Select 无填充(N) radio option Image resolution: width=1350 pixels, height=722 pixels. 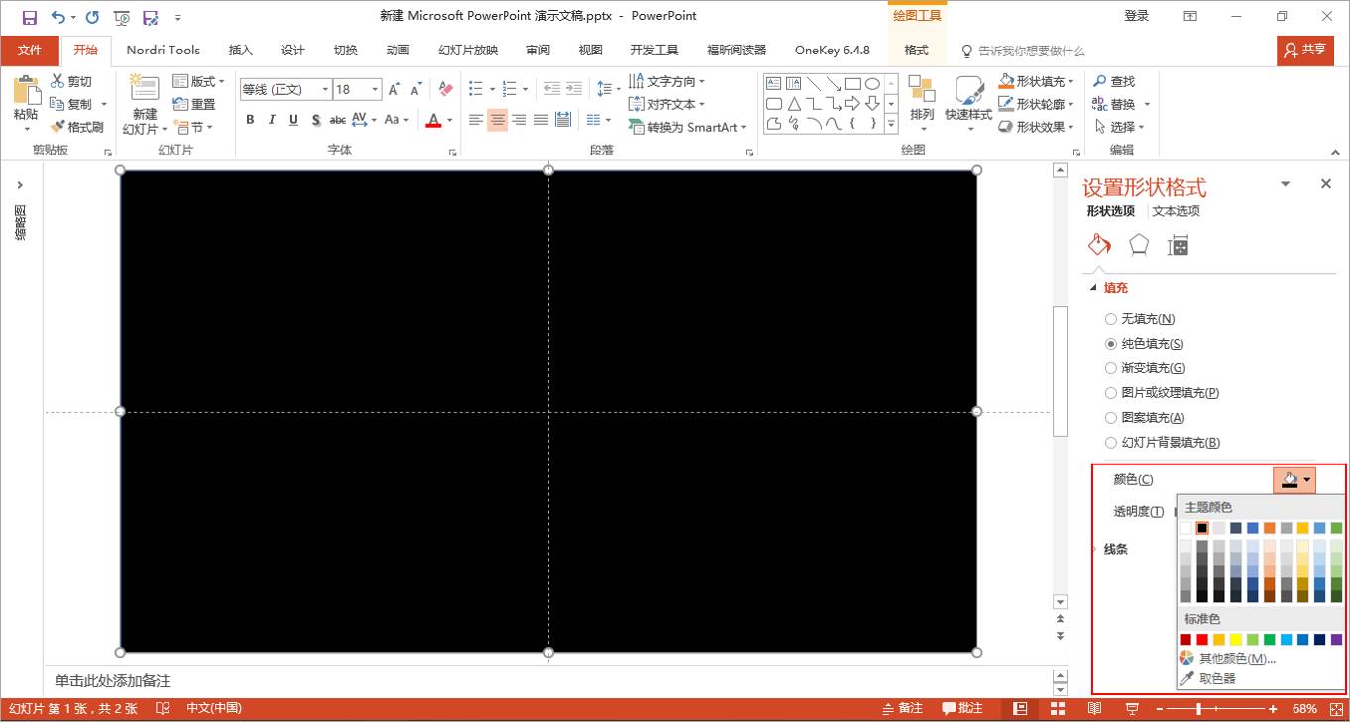click(x=1140, y=319)
